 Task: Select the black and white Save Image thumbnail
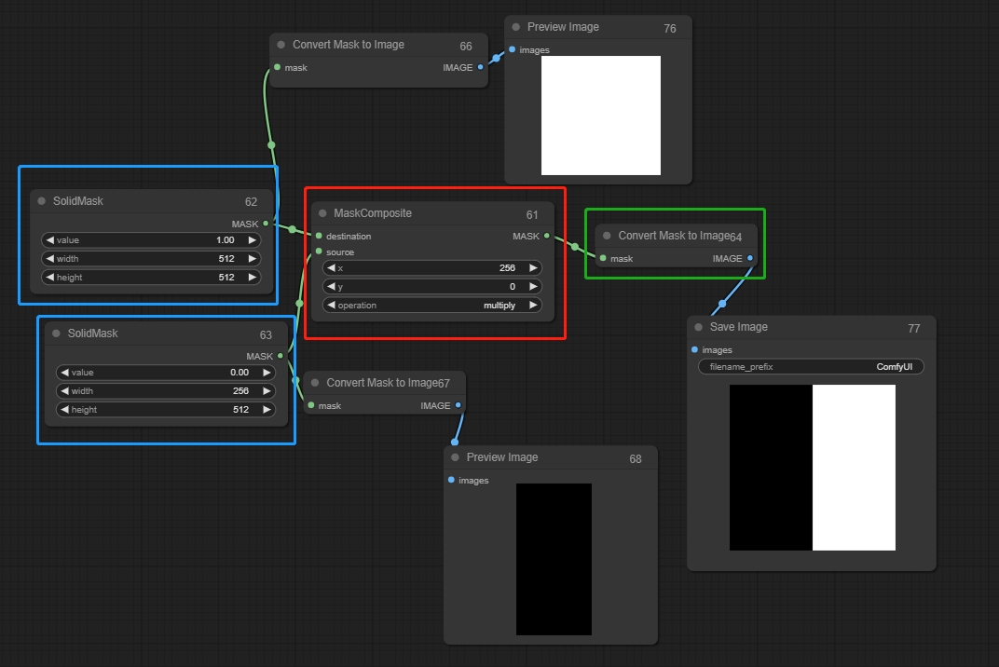click(812, 468)
